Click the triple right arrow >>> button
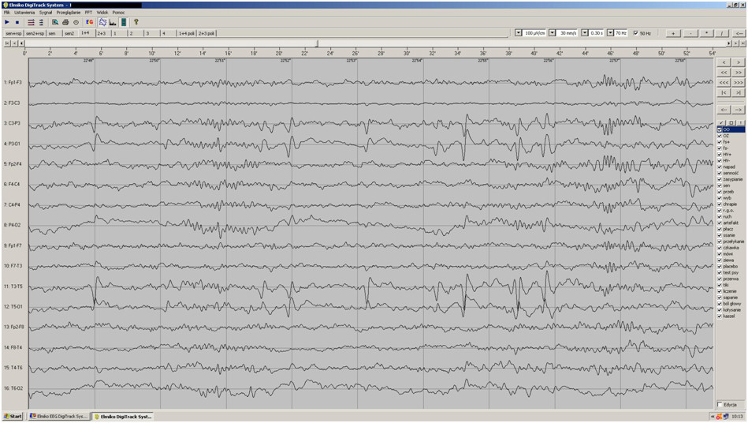The height and width of the screenshot is (423, 748). [x=738, y=82]
